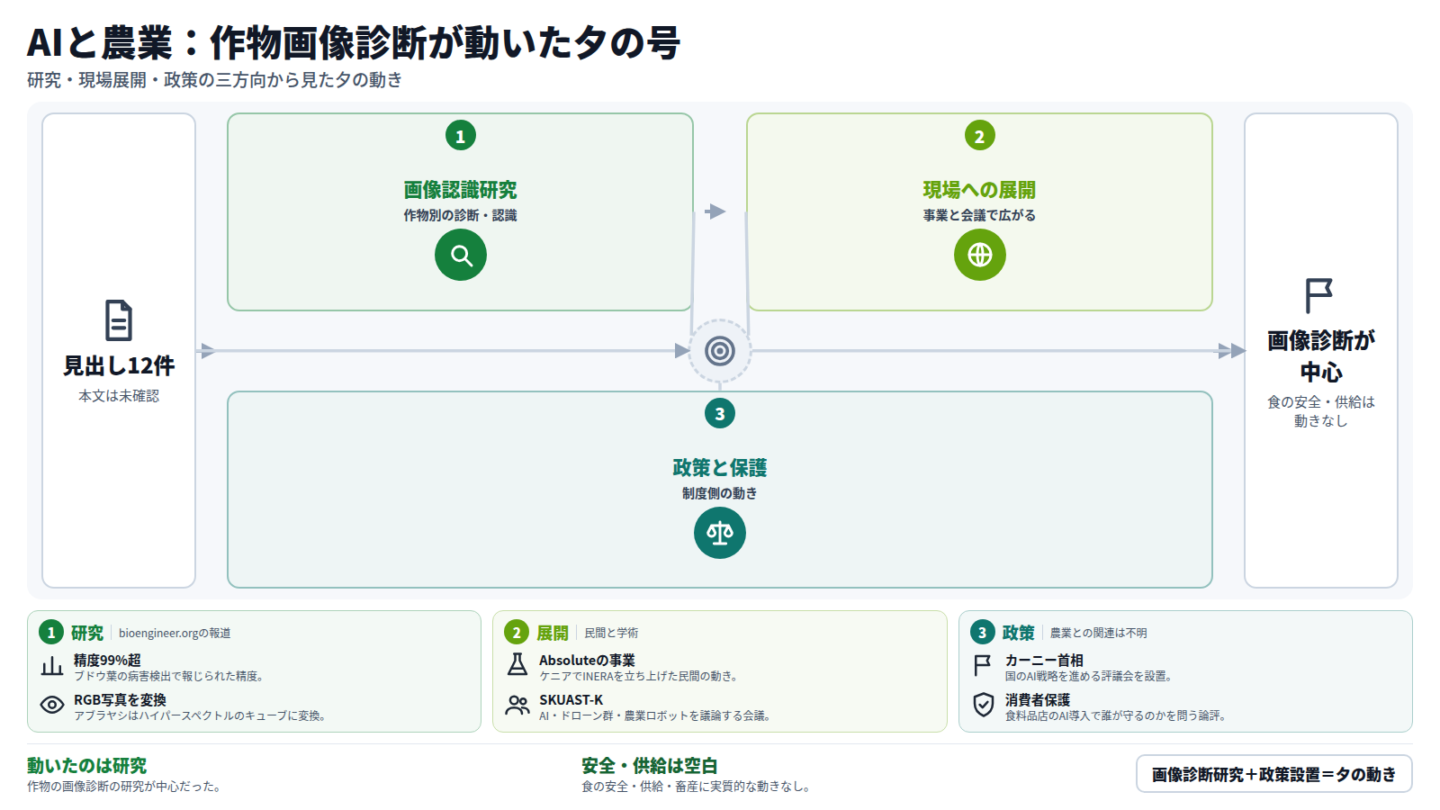The height and width of the screenshot is (810, 1440).
Task: Click the カーニー首相 item title
Action: pos(1044,661)
